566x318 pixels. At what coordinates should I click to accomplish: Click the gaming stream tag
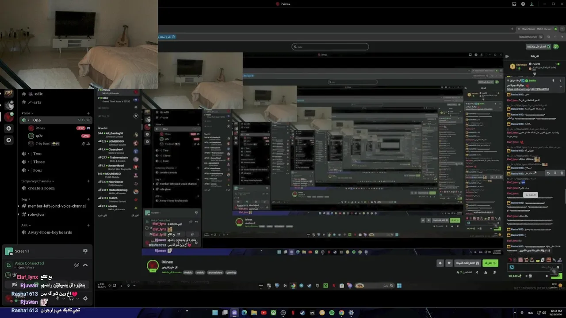pos(231,273)
